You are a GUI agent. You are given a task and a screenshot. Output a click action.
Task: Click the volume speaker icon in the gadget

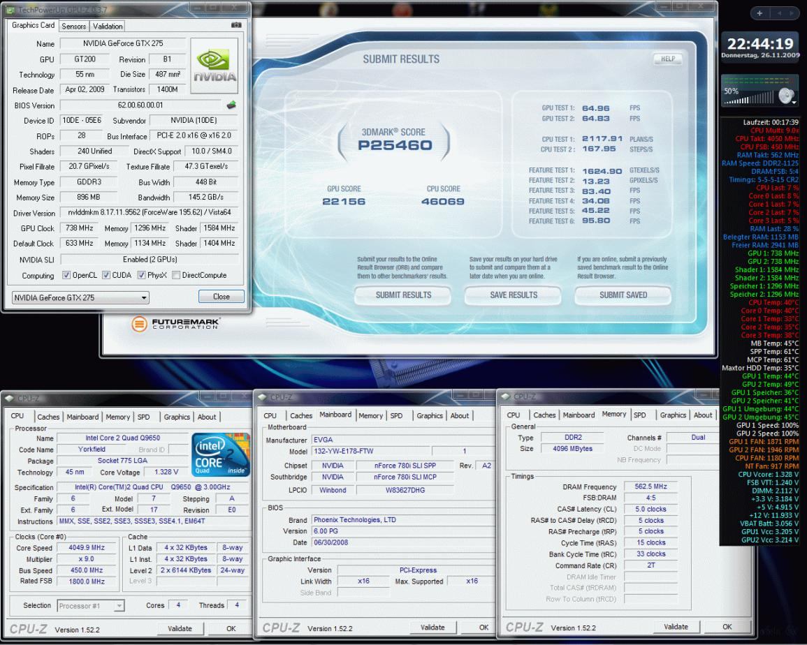pyautogui.click(x=787, y=95)
